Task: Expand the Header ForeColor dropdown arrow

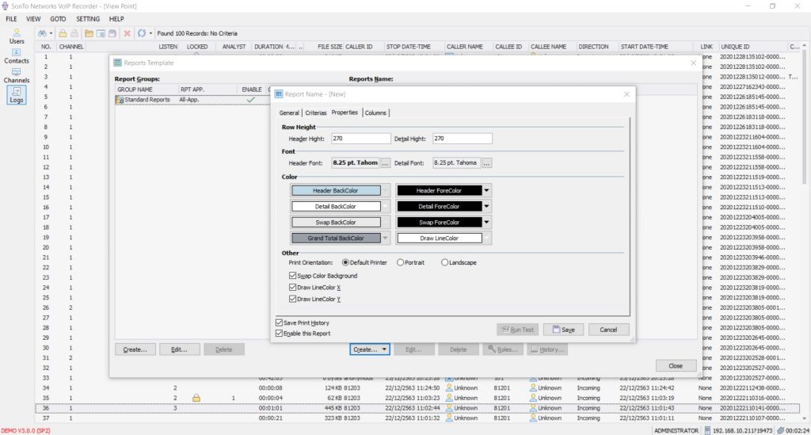Action: point(487,190)
